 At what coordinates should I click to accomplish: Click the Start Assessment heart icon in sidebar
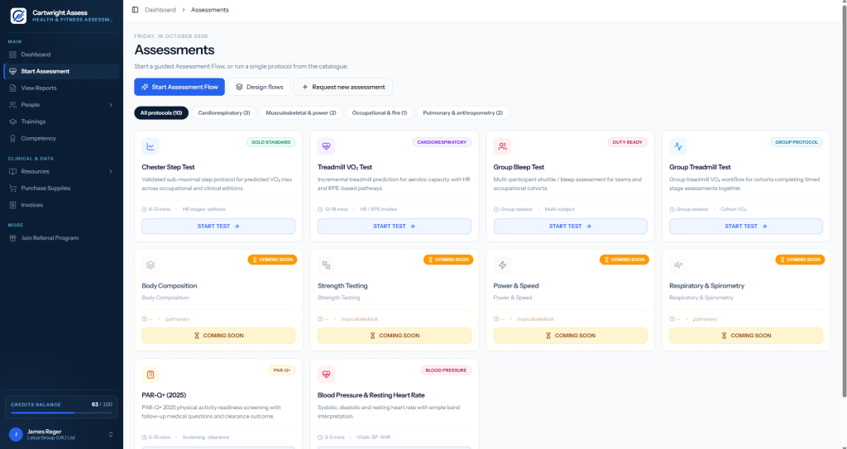[13, 71]
